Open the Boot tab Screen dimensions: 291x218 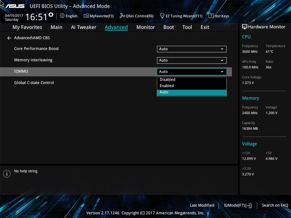point(169,27)
